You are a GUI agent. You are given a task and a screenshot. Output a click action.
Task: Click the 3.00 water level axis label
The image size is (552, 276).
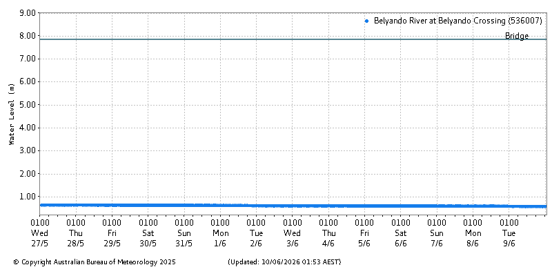click(x=28, y=150)
